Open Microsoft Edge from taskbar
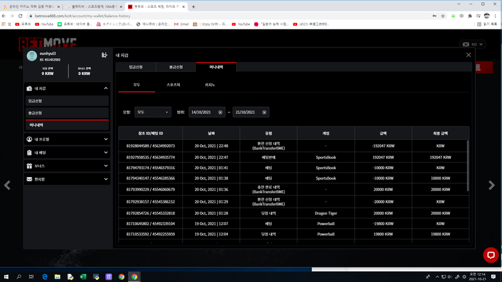Viewport: 502px width, 282px height. click(44, 277)
